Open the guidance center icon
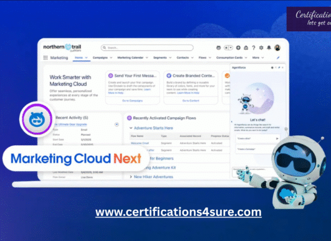 pos(246,48)
